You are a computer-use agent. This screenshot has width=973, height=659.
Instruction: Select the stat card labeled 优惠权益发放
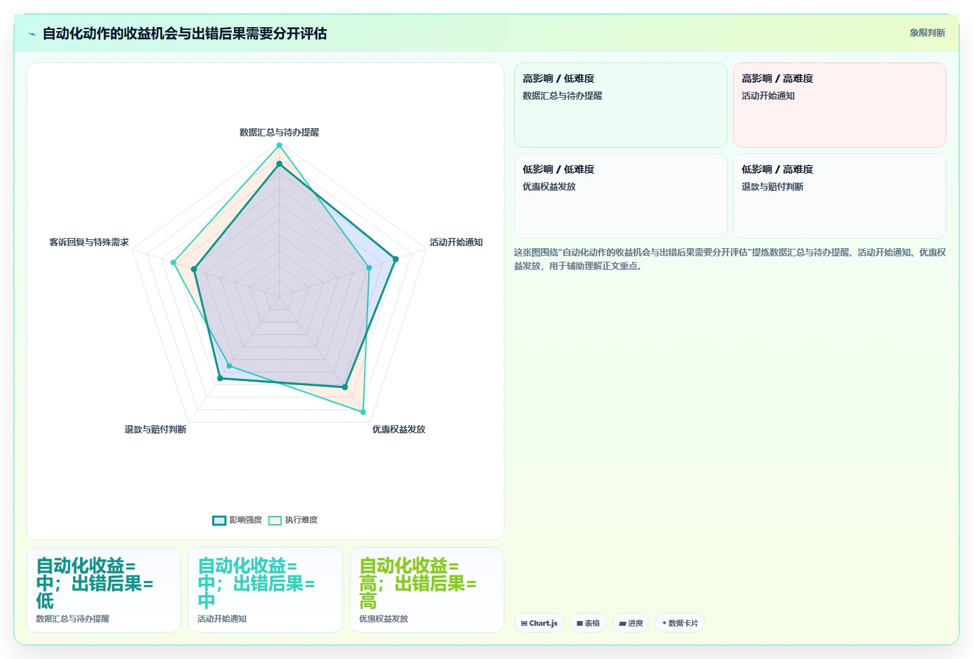pyautogui.click(x=427, y=590)
